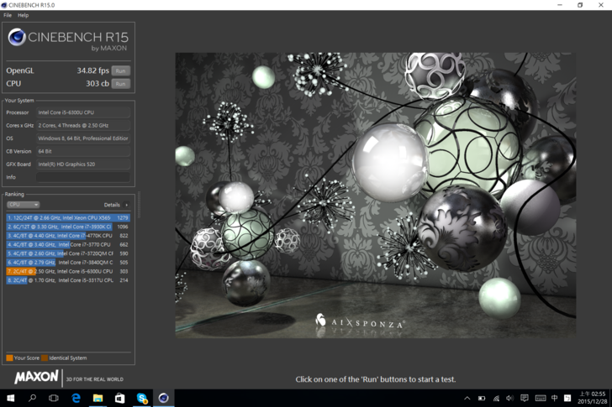Open the File menu
This screenshot has width=612, height=407.
click(x=8, y=15)
